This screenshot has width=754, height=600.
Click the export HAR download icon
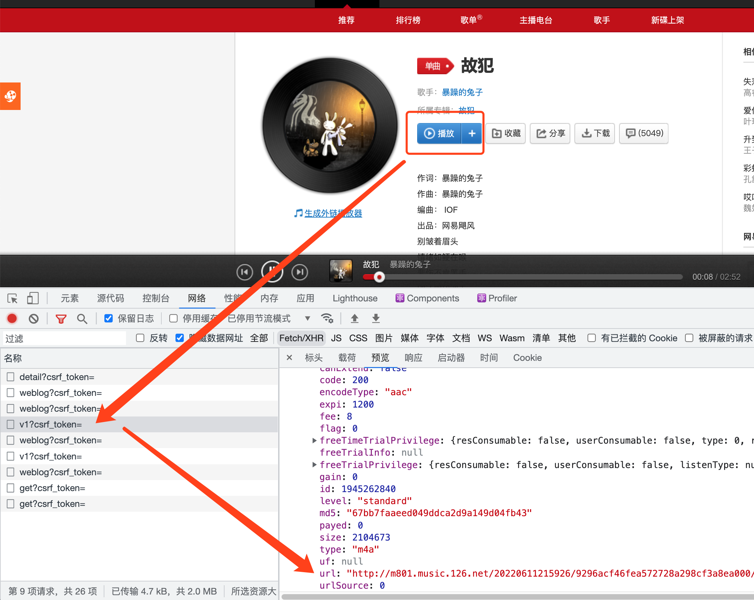coord(376,318)
